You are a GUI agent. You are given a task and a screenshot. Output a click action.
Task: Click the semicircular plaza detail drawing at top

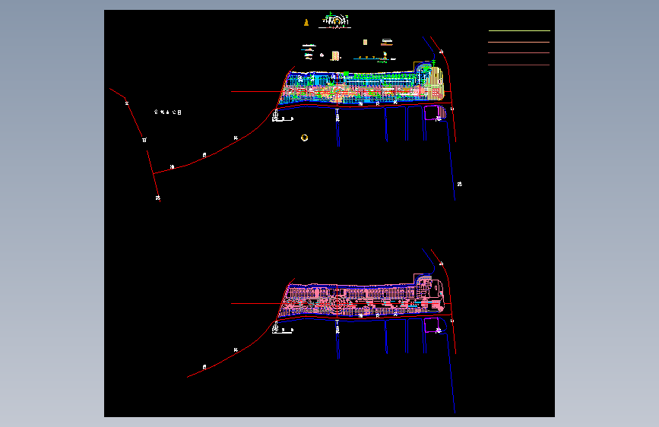tap(335, 21)
